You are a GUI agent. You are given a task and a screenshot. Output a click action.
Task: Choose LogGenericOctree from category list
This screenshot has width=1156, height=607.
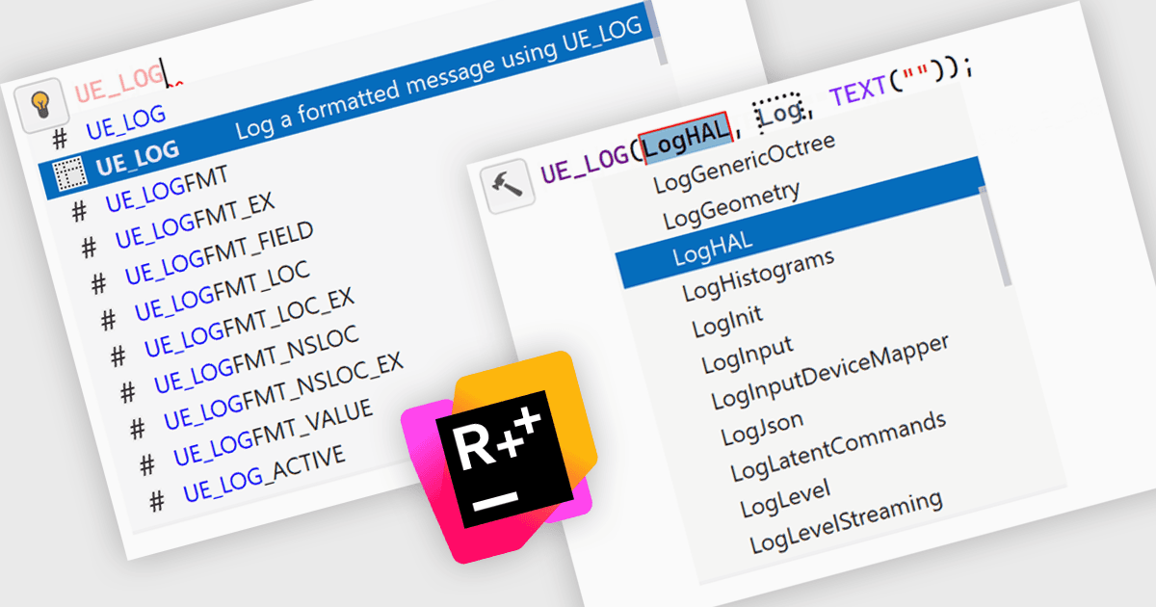tap(744, 163)
